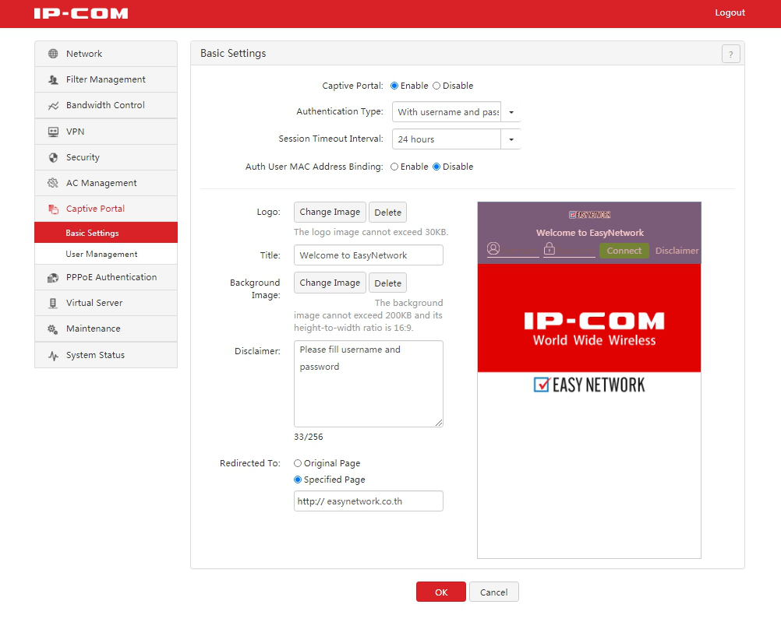Click the Maintenance gears icon
This screenshot has width=781, height=622.
click(x=53, y=329)
